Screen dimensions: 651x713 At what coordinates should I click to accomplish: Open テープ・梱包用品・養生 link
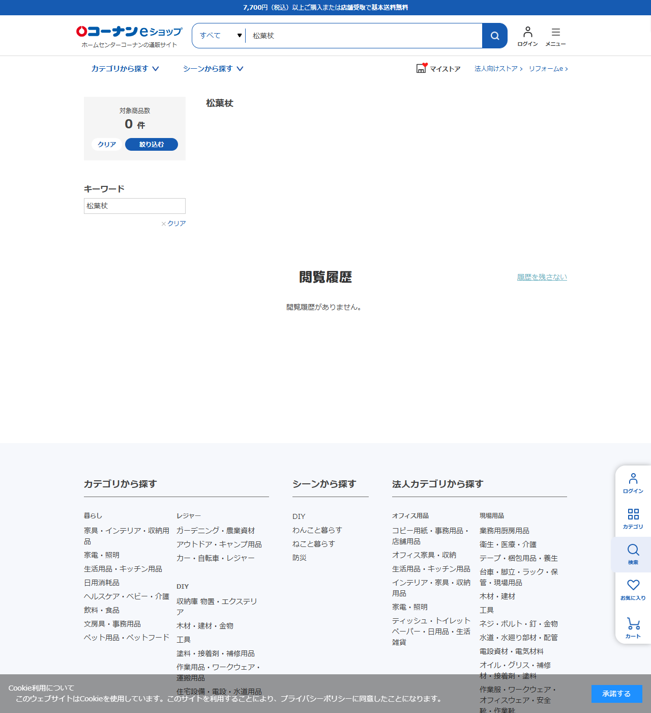[519, 558]
